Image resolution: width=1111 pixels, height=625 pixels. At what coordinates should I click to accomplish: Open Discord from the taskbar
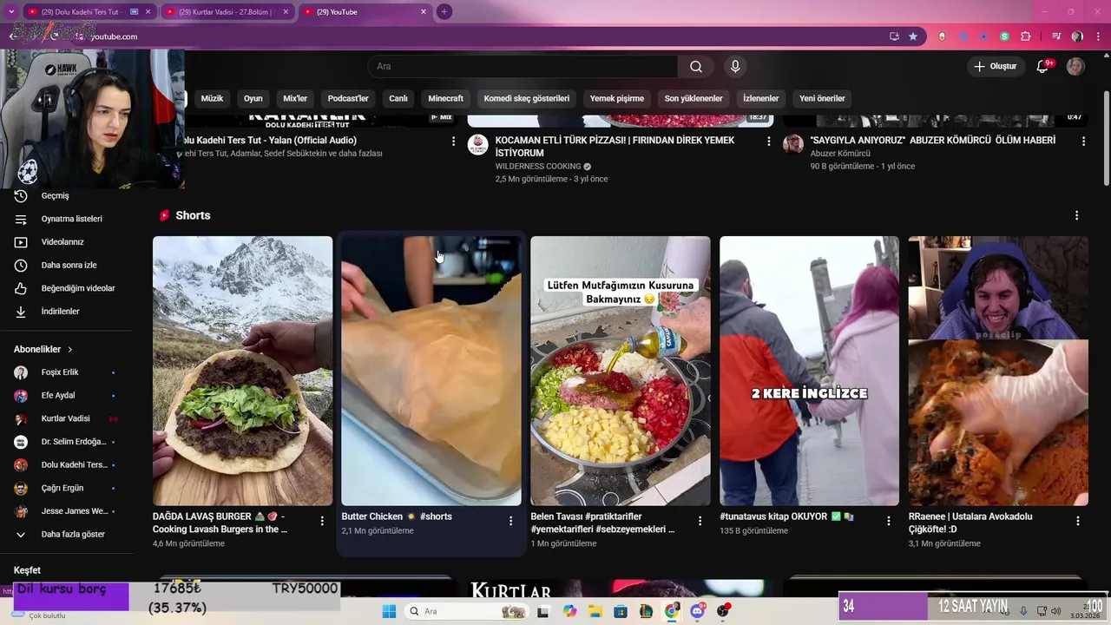(697, 611)
